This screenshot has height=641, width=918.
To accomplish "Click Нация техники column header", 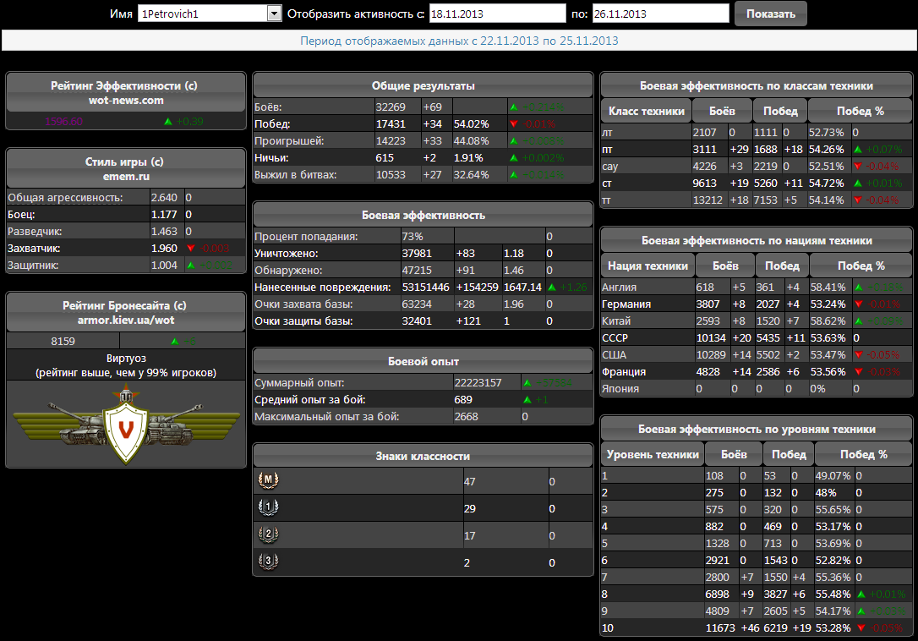I will coord(648,266).
